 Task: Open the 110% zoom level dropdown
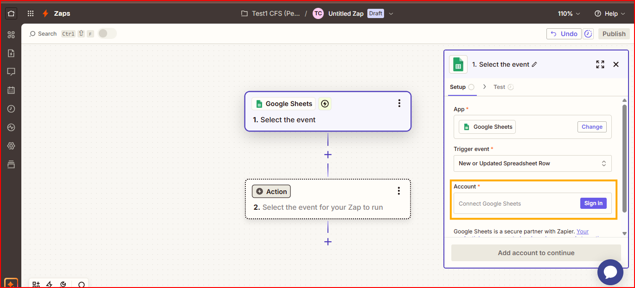click(x=569, y=13)
